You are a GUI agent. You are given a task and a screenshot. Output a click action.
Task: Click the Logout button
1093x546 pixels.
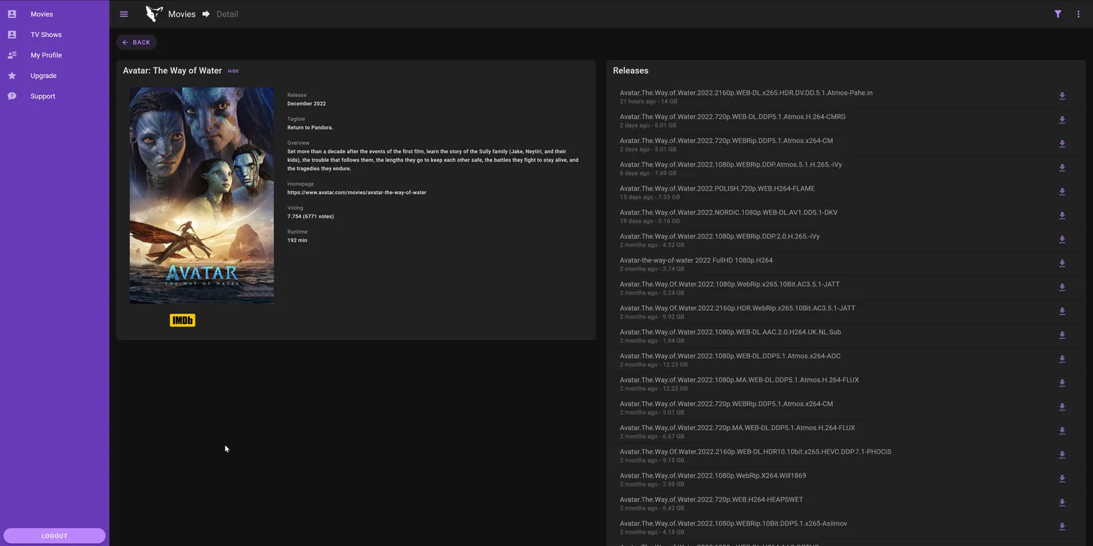(55, 536)
